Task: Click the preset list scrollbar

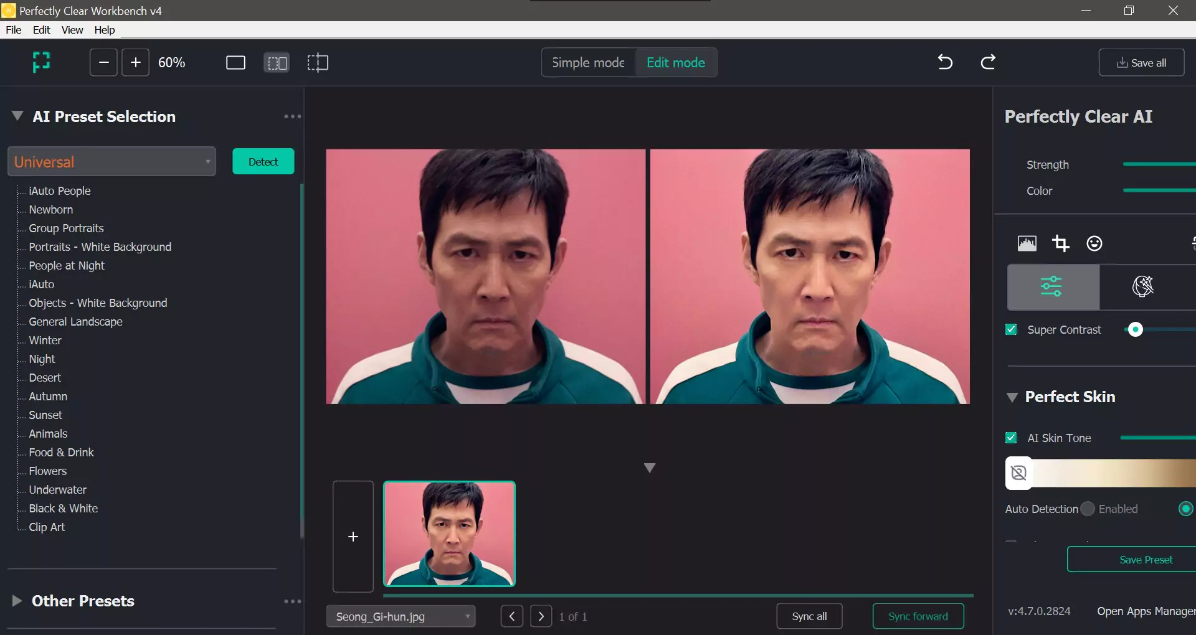Action: pos(302,361)
